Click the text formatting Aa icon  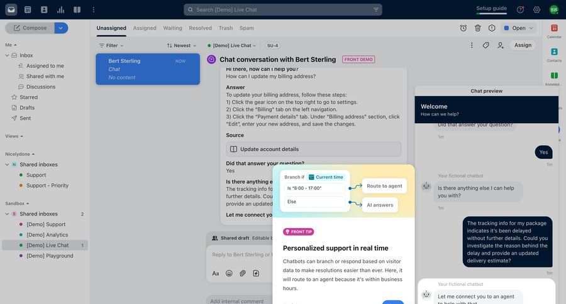tap(216, 273)
